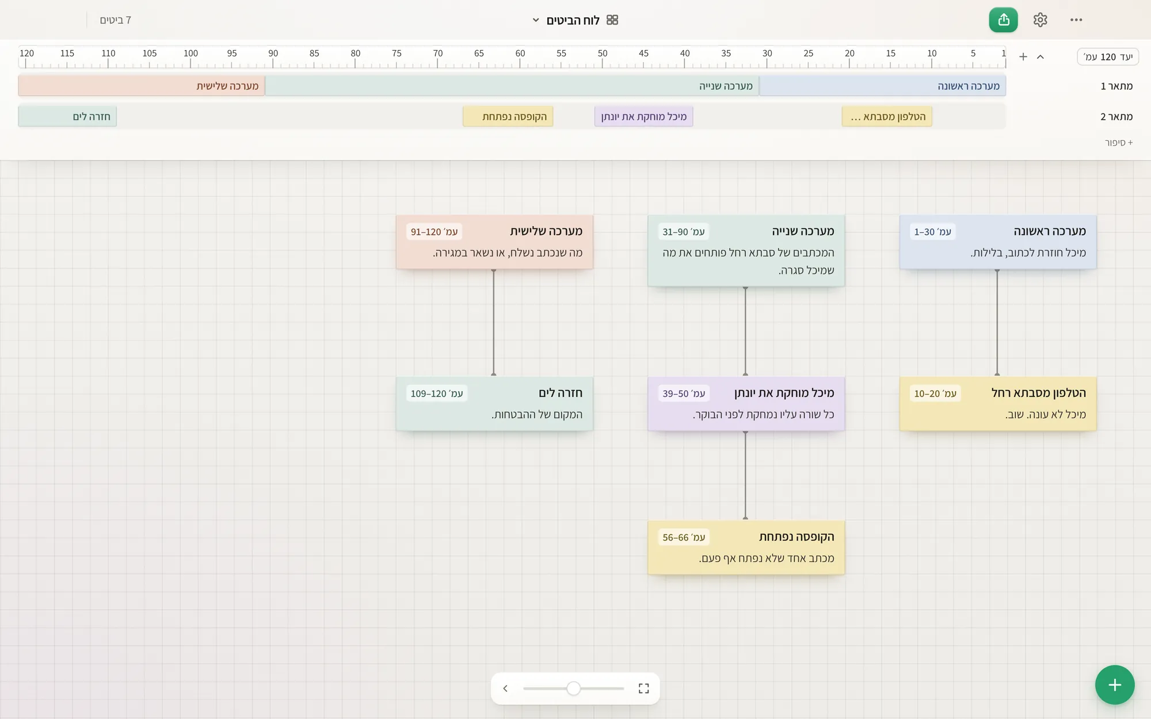Screen dimensions: 1151x719
Task: Expand the לוח הביטים title dropdown chevron
Action: (536, 20)
